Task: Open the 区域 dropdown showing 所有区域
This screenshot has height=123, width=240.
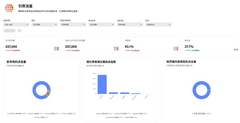Action: click(x=158, y=25)
